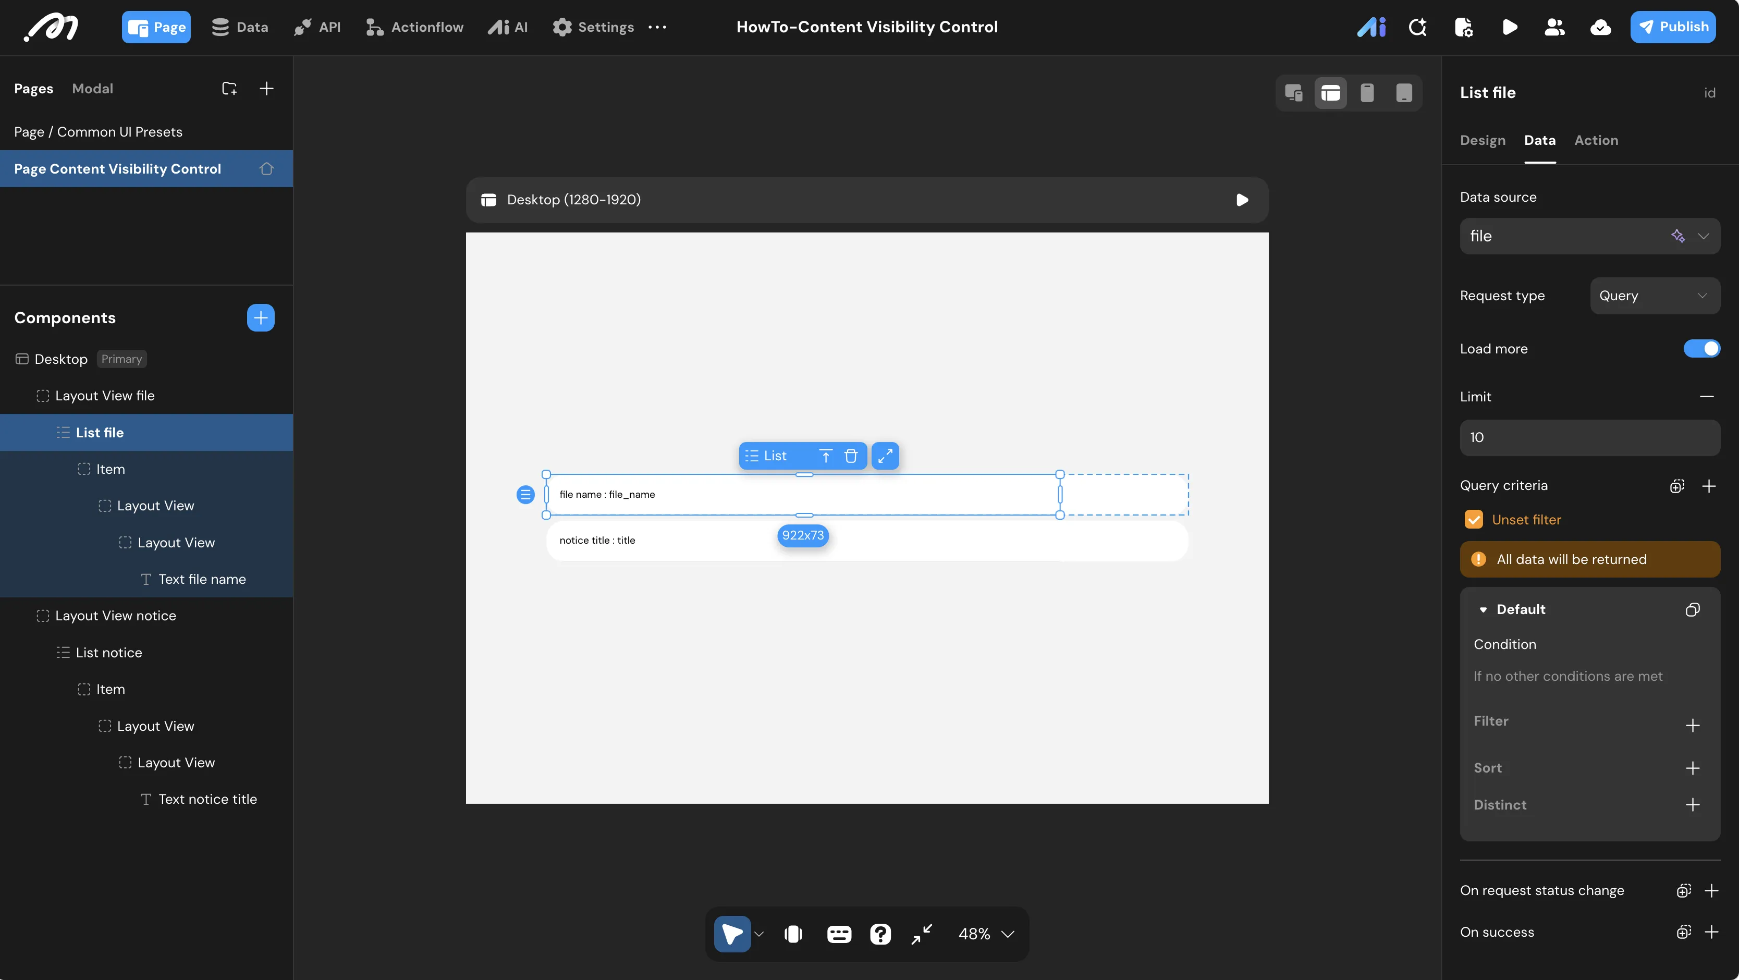Viewport: 1739px width, 980px height.
Task: Add a Distinct with plus
Action: click(1693, 804)
